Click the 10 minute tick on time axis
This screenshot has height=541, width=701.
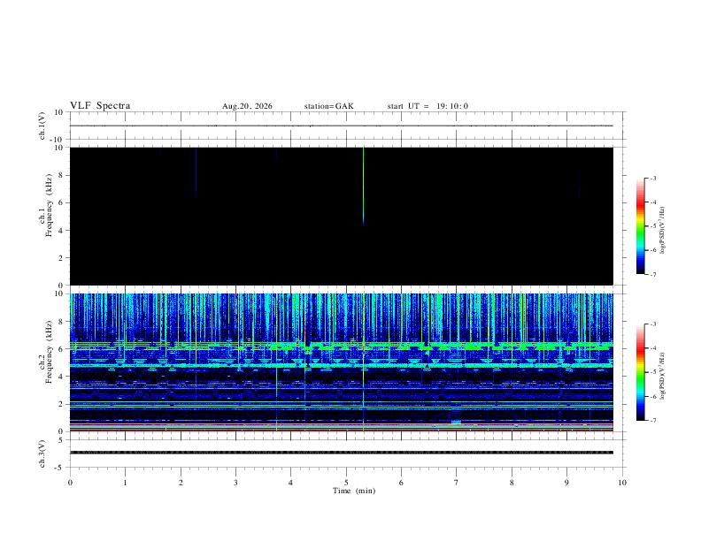622,483
